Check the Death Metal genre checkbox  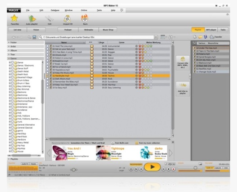(x=13, y=71)
